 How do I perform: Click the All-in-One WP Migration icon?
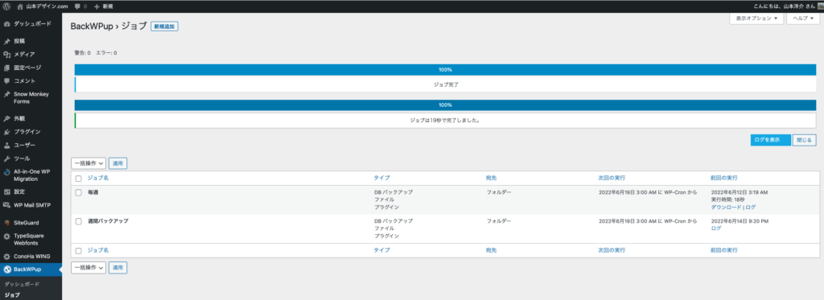pos(6,172)
